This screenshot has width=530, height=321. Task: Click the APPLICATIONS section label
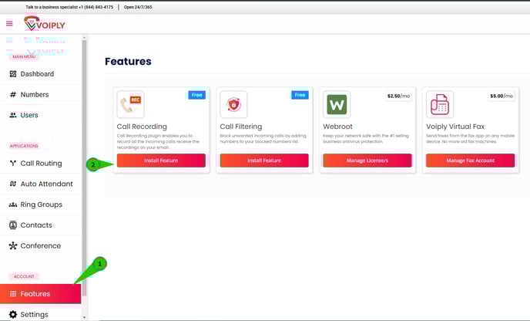24,146
